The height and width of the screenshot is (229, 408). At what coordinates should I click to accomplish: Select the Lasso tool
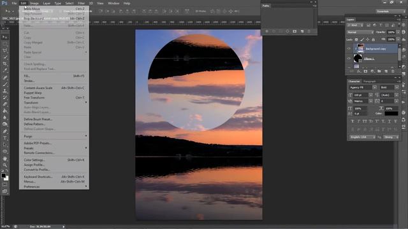4,50
